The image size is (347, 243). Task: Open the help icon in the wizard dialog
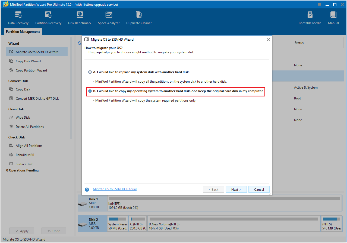coord(87,189)
